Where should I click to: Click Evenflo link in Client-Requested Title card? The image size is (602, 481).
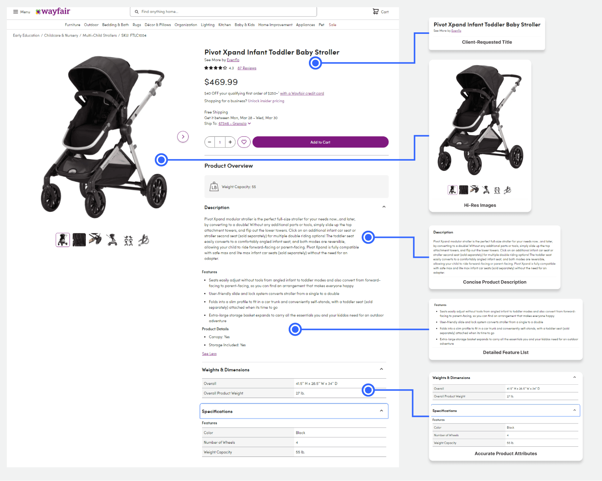click(x=456, y=31)
